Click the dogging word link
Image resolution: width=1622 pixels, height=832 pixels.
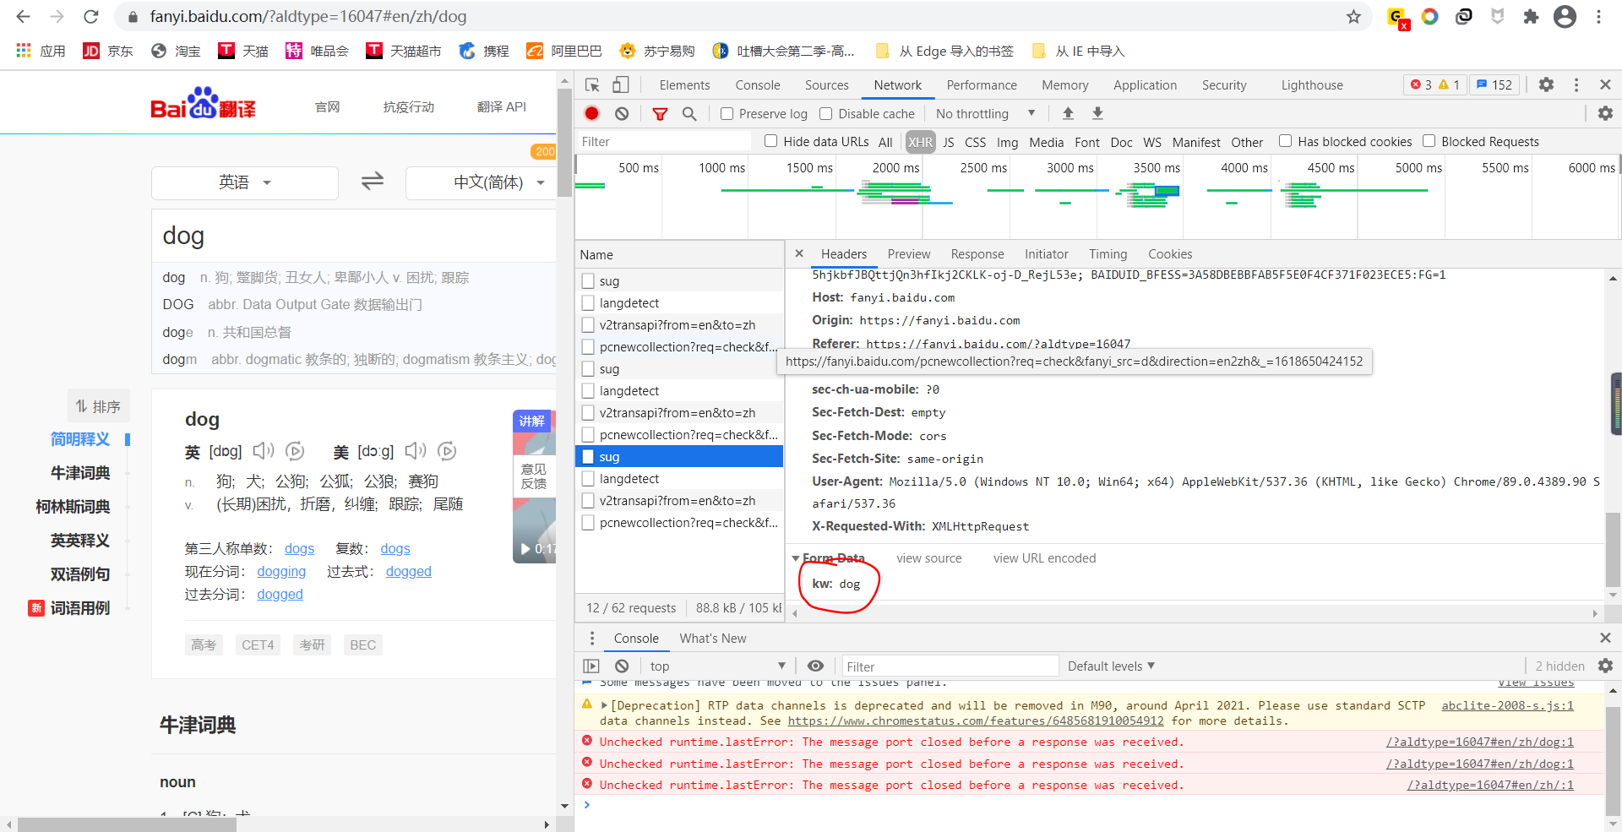[x=281, y=571]
